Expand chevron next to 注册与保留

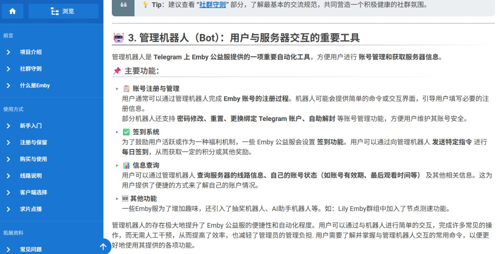pyautogui.click(x=8, y=142)
